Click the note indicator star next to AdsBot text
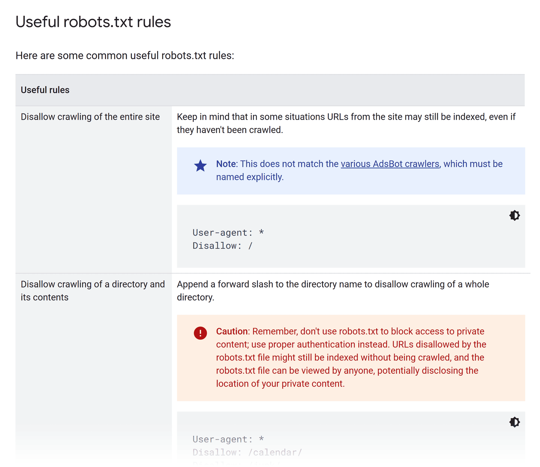 coord(200,166)
